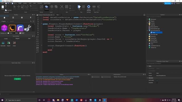Click the Windows taskbar search box
182x102 pixels.
(21, 100)
